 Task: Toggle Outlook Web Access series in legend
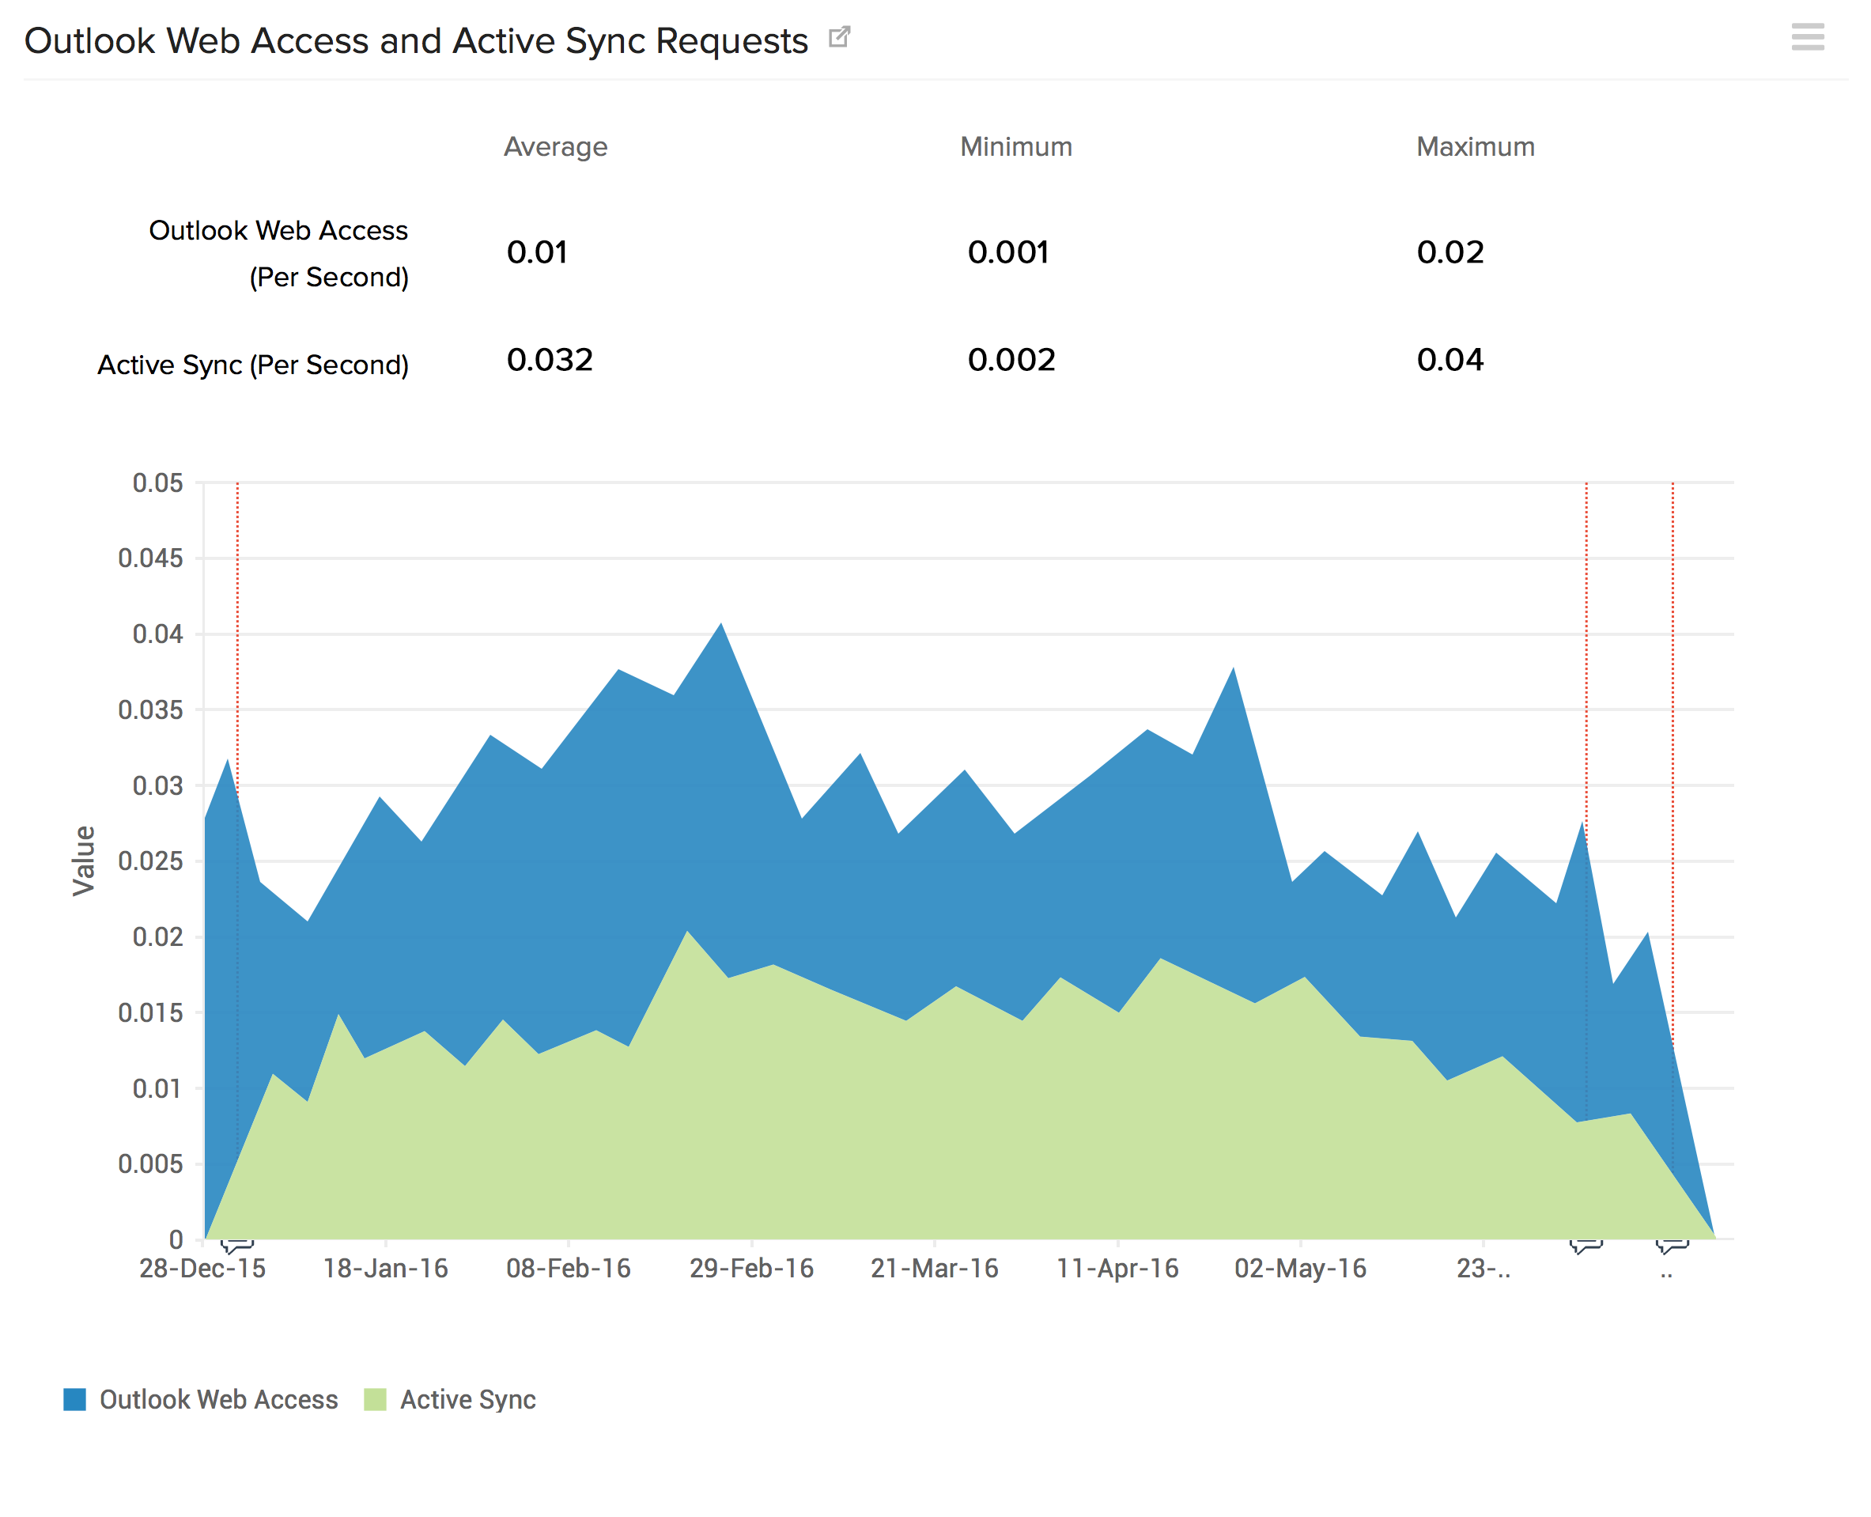tap(218, 1399)
